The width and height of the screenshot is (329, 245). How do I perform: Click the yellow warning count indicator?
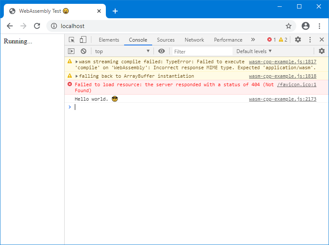(x=283, y=39)
